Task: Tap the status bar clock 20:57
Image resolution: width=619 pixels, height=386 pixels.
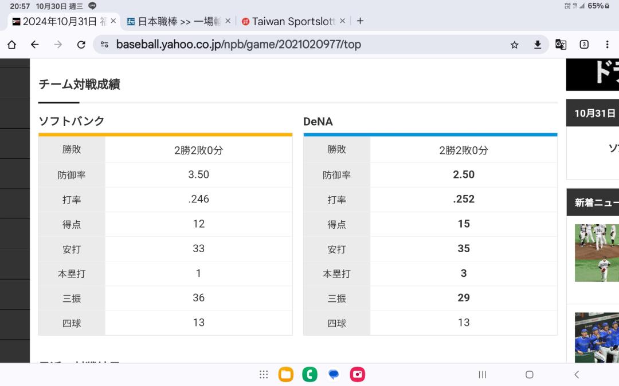Action: [19, 6]
